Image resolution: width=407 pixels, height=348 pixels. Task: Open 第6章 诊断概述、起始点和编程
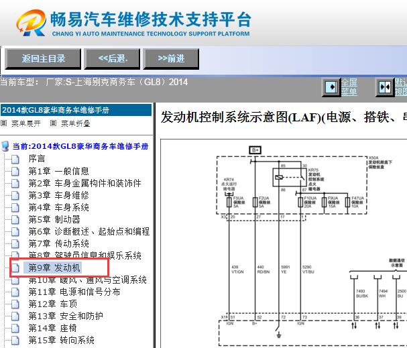point(89,231)
